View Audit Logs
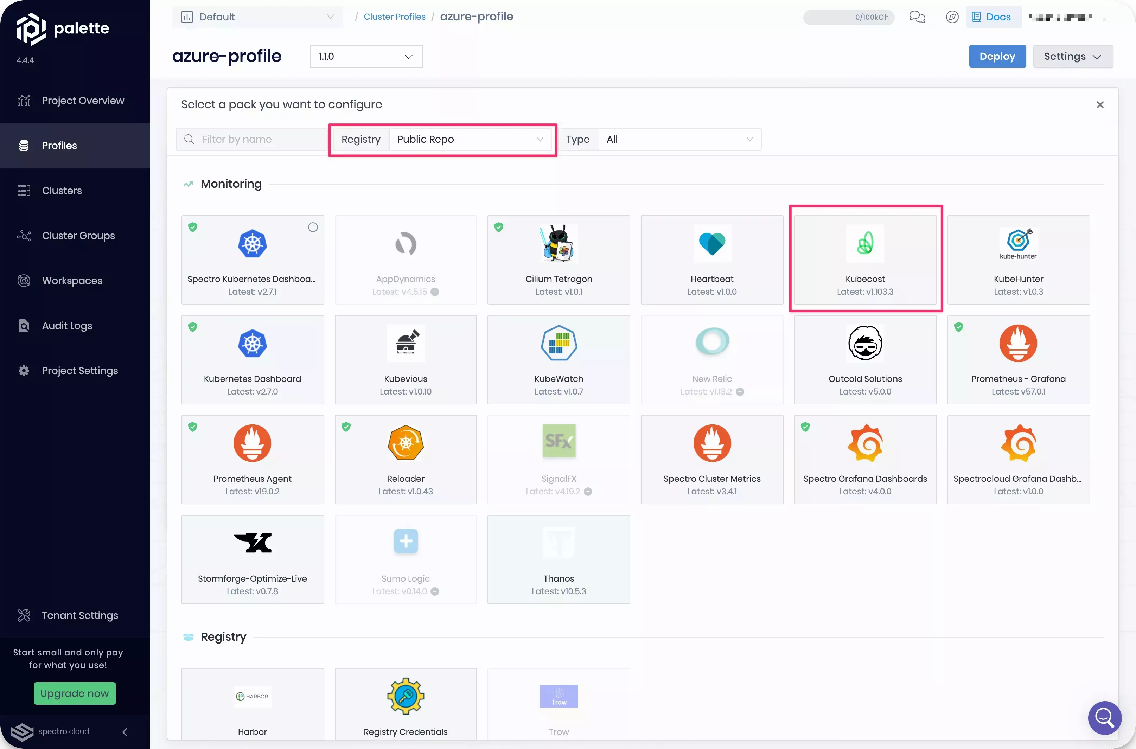Viewport: 1136px width, 749px height. [x=75, y=326]
